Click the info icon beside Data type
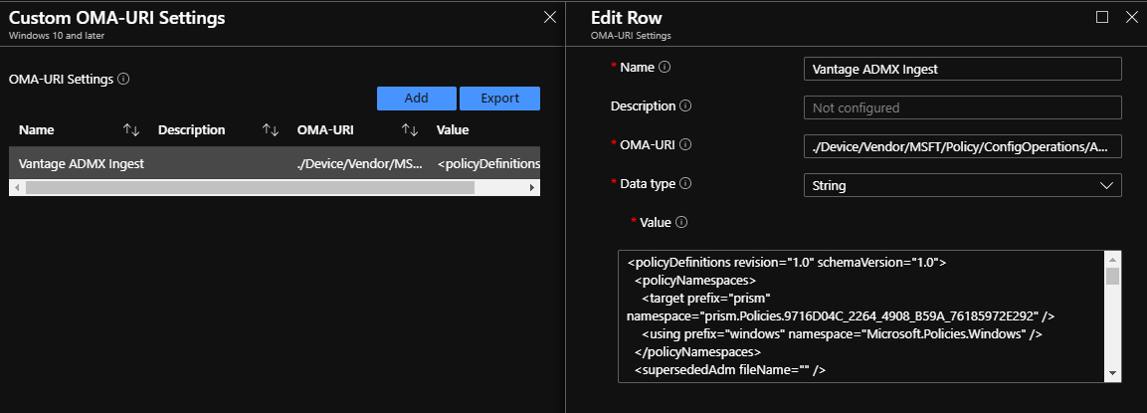Image resolution: width=1147 pixels, height=413 pixels. (685, 183)
